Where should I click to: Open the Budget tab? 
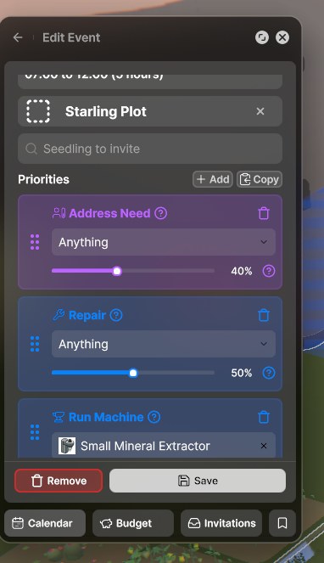coord(133,523)
